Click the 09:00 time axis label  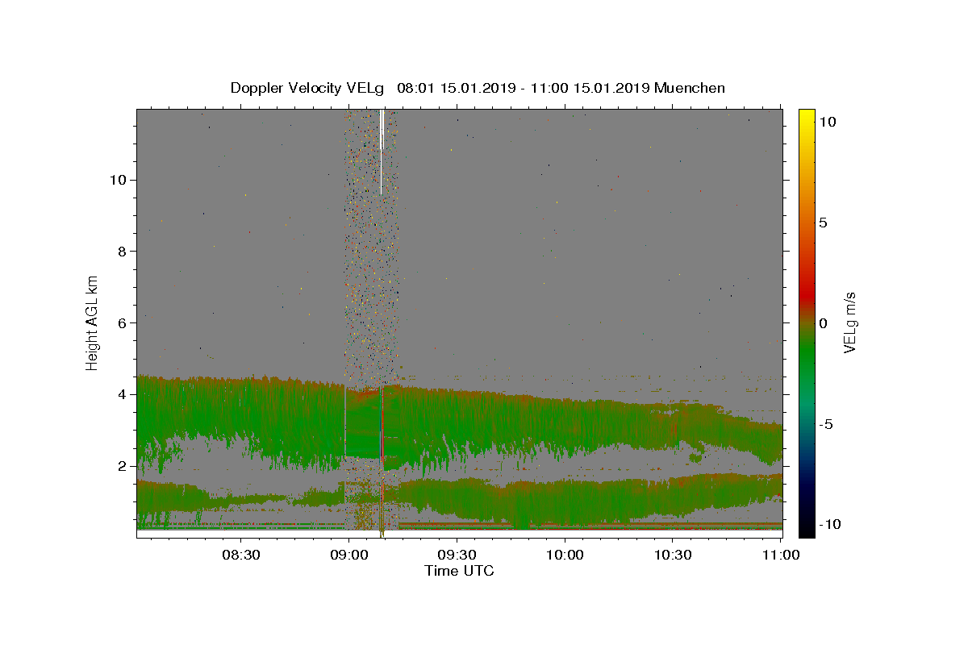348,555
